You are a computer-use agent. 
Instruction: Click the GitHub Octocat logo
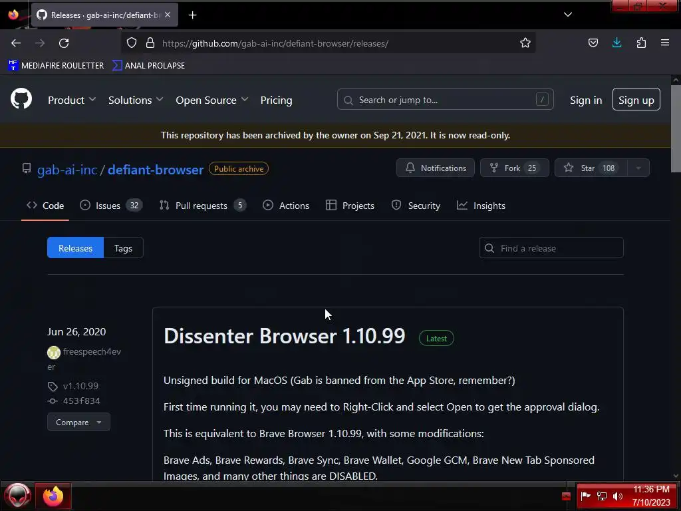coord(21,98)
